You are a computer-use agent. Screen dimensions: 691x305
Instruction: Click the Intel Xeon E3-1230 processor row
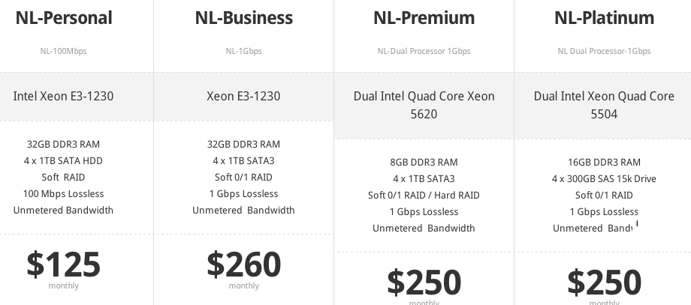tap(64, 96)
